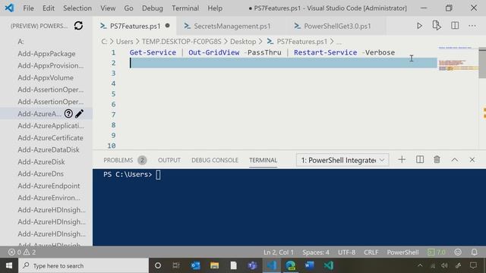Image resolution: width=486 pixels, height=273 pixels.
Task: Click the VS Code logo in title bar
Action: click(x=9, y=8)
